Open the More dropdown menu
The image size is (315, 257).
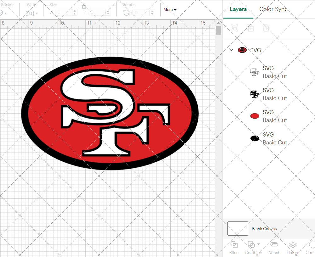(170, 10)
